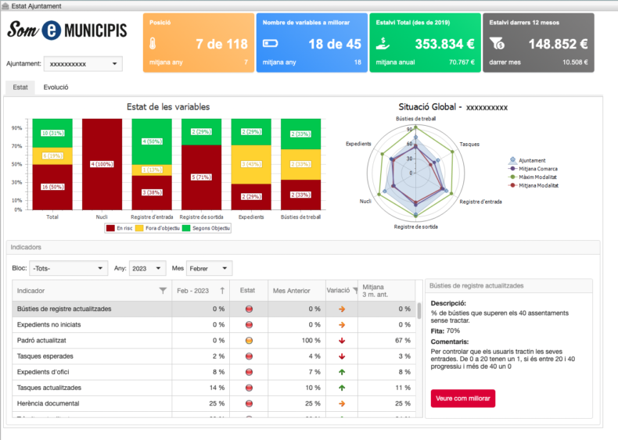Click the Mitjana 3 m. ant. column header
This screenshot has width=618, height=440.
[386, 291]
